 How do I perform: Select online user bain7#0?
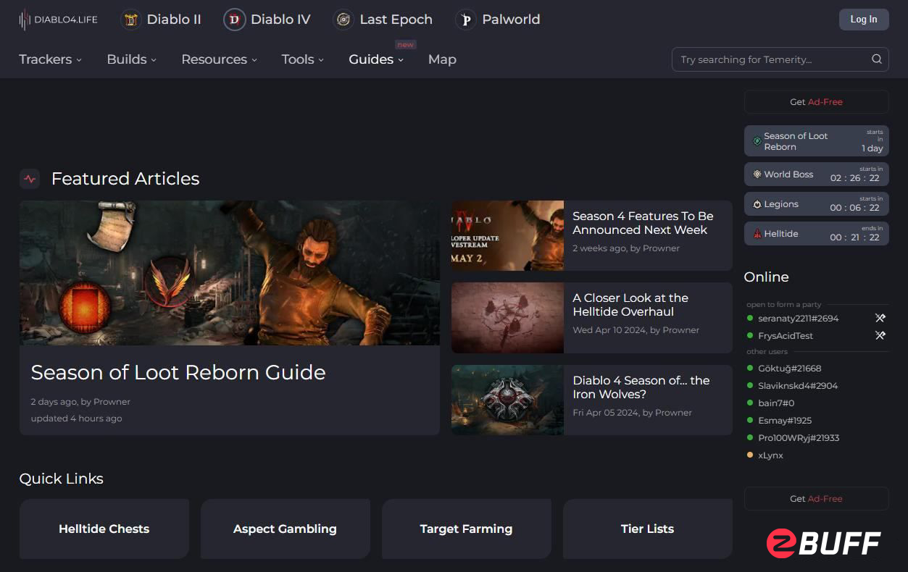776,403
